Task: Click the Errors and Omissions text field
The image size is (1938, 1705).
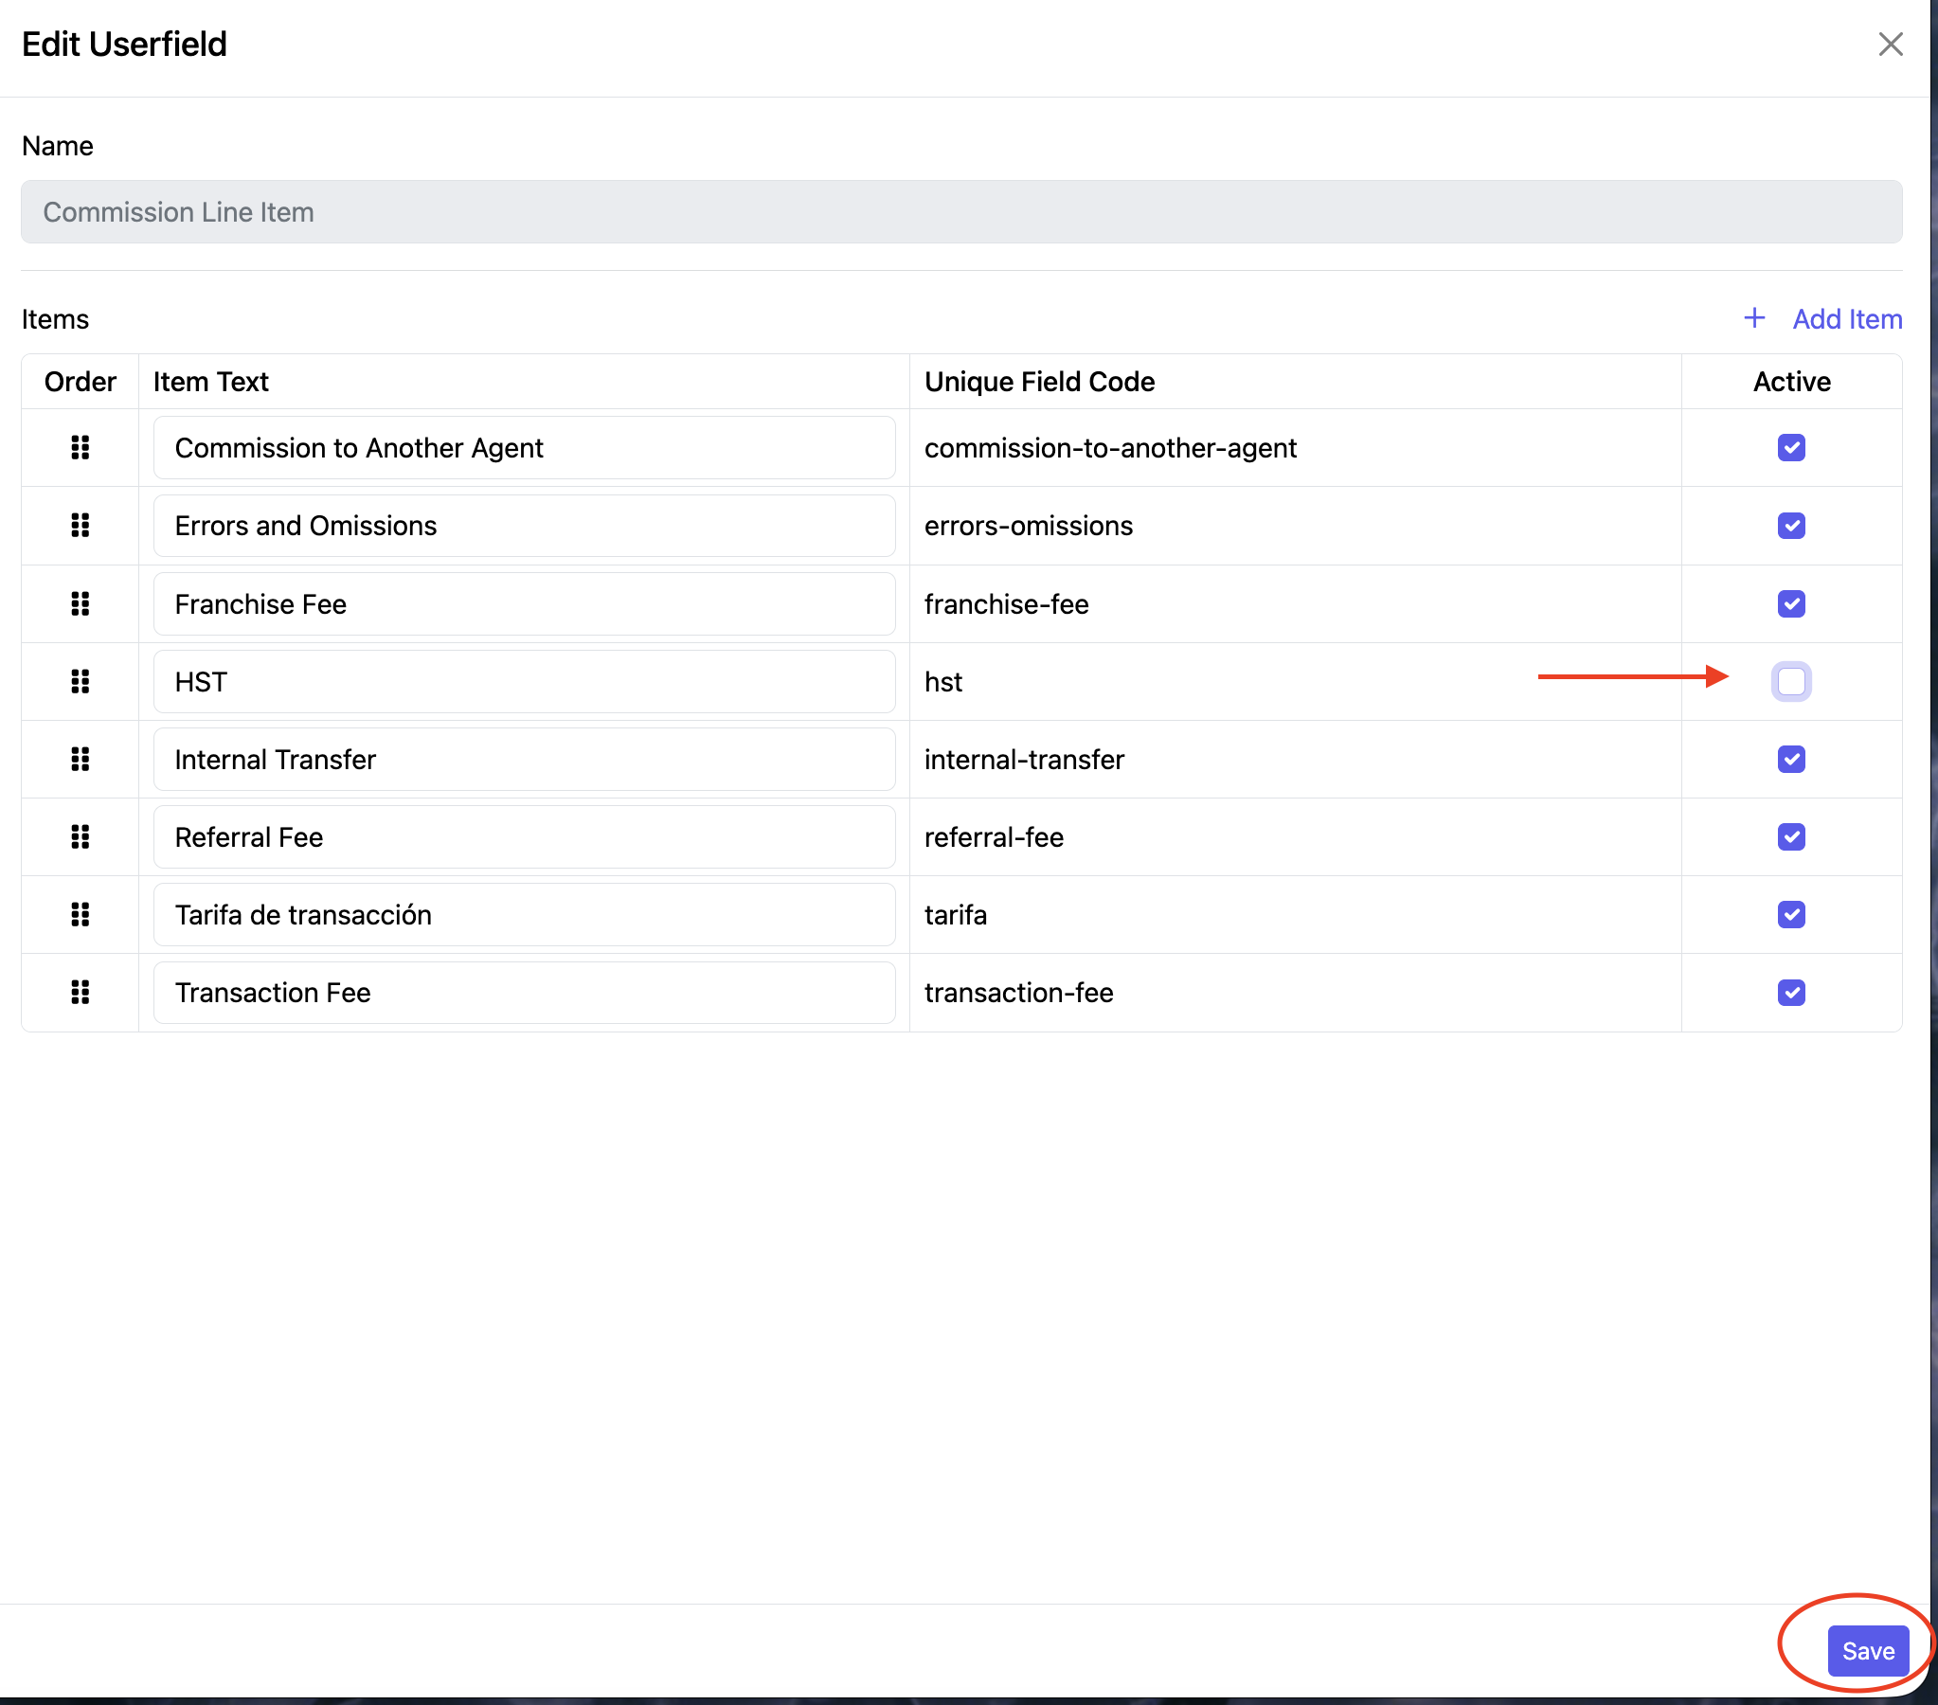Action: (x=524, y=526)
